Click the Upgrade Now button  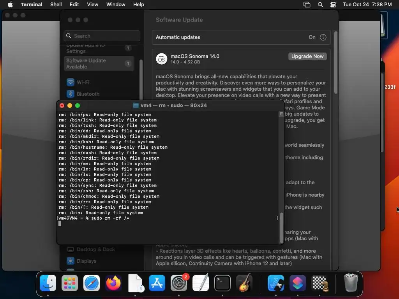pos(307,56)
